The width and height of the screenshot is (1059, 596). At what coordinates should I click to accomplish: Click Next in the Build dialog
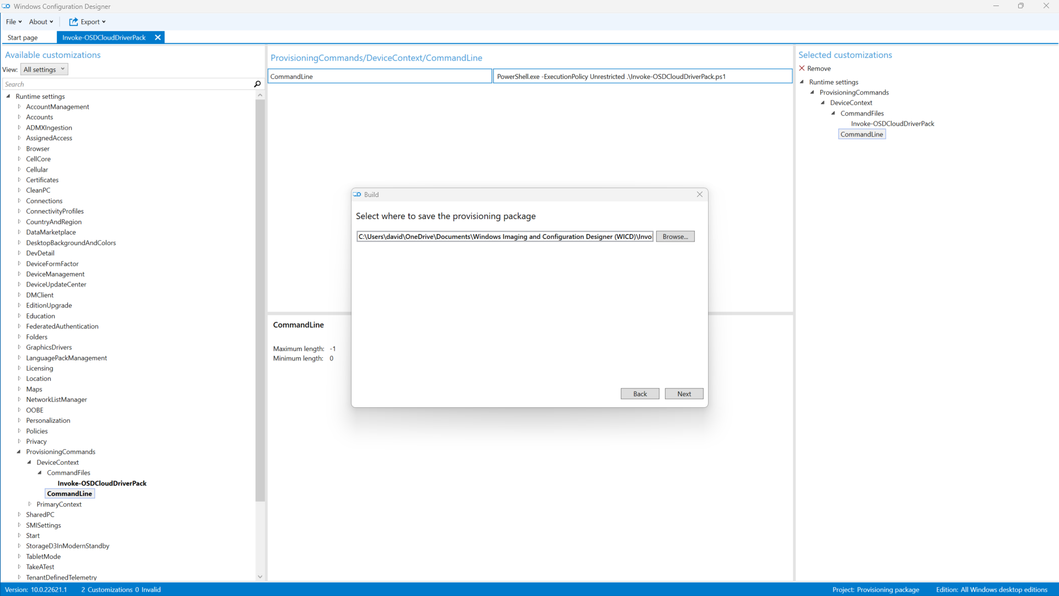(x=684, y=393)
